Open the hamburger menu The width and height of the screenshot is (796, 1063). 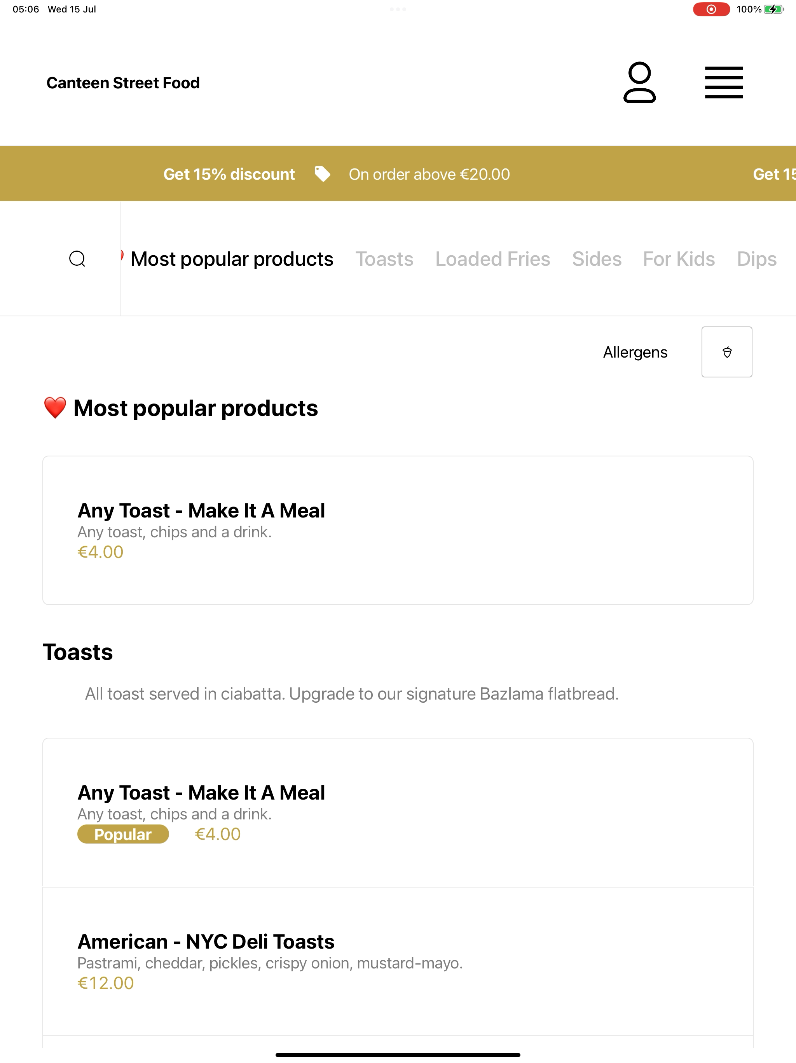point(723,82)
